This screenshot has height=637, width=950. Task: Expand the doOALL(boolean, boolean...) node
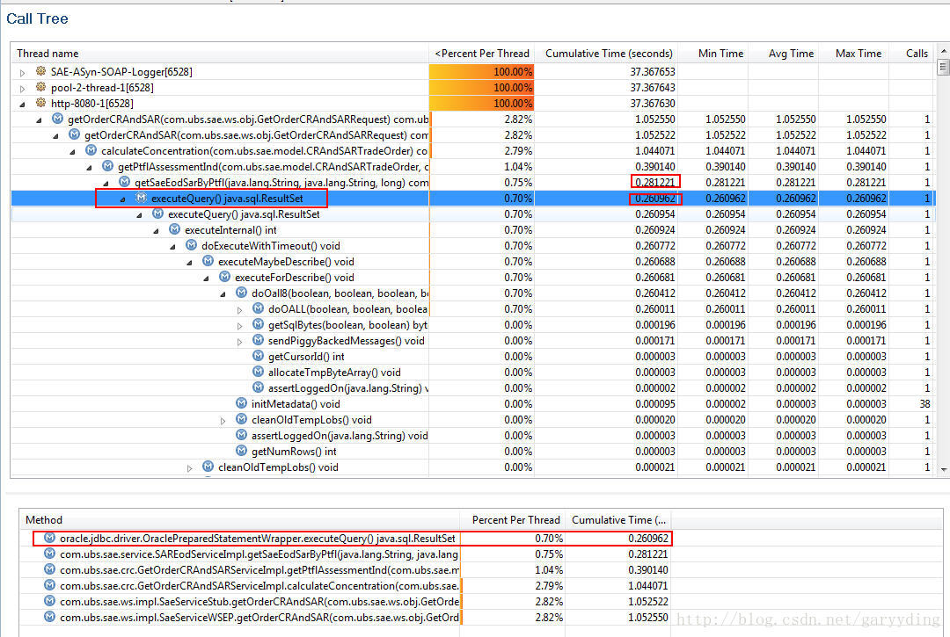click(x=240, y=310)
